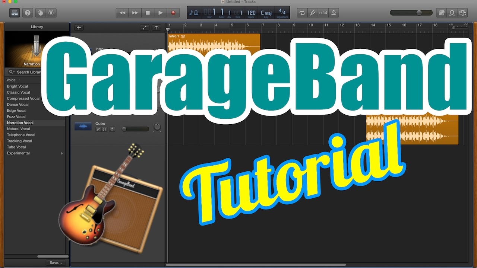Toggle the Library panel button
This screenshot has width=477, height=268.
coord(15,13)
